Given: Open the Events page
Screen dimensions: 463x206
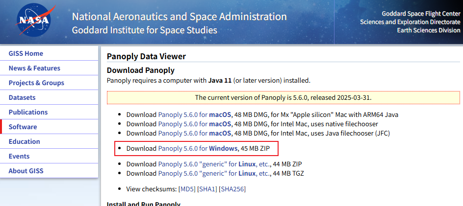Looking at the screenshot, I should pyautogui.click(x=49, y=156).
